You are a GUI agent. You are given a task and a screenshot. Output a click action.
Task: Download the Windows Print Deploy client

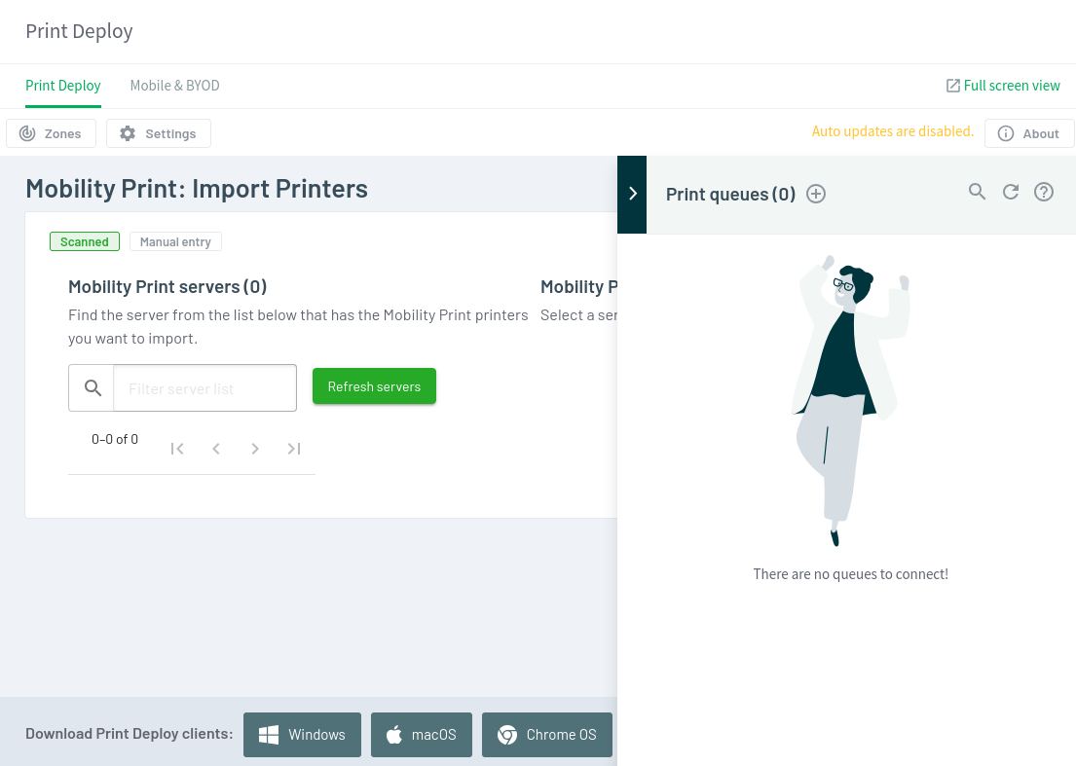(302, 735)
